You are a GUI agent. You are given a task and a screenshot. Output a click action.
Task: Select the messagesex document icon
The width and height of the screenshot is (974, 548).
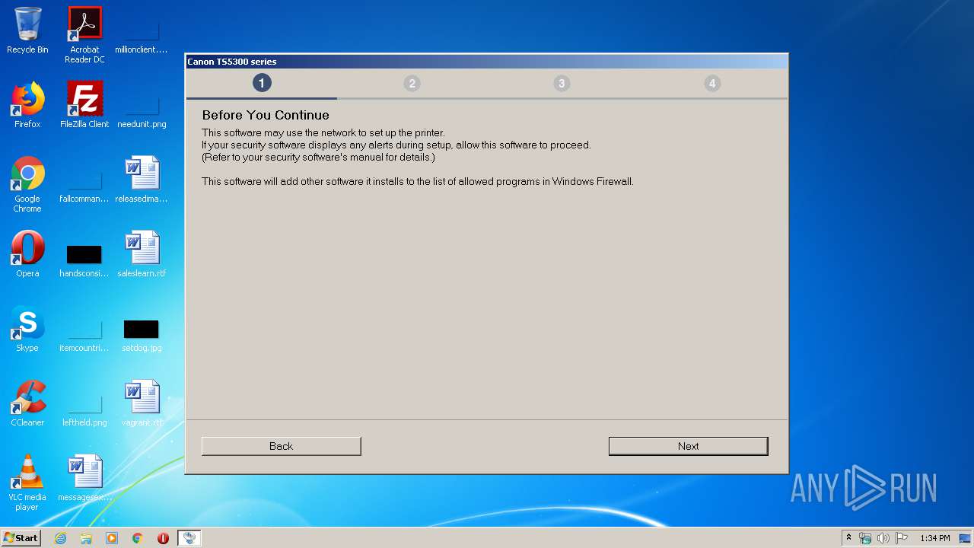point(84,478)
